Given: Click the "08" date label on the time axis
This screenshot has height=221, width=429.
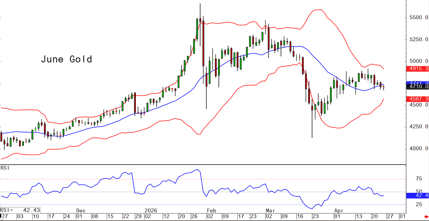Looking at the screenshot, I should [95, 216].
